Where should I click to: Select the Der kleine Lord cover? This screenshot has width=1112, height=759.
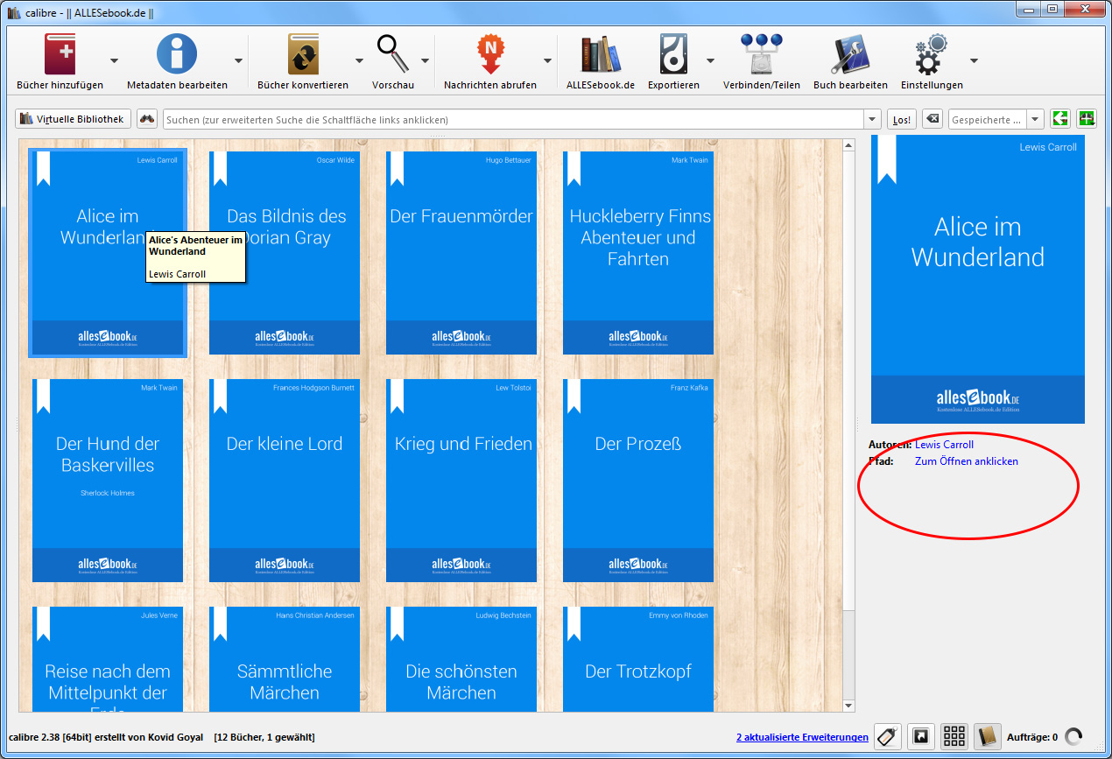point(285,481)
